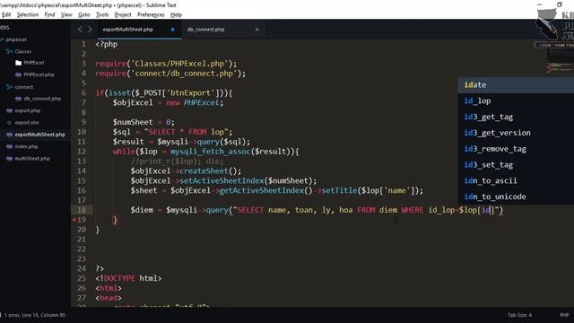Open the Goto menu
Image resolution: width=574 pixels, height=323 pixels.
(x=83, y=14)
